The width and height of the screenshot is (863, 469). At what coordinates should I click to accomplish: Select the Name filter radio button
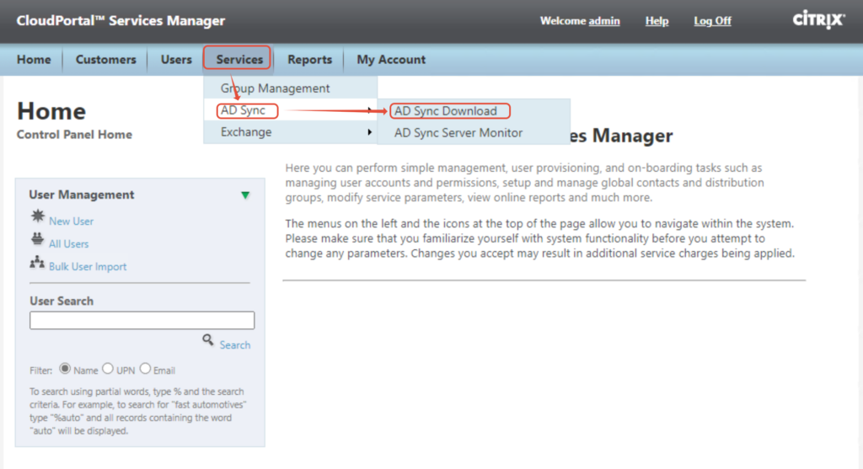point(65,369)
